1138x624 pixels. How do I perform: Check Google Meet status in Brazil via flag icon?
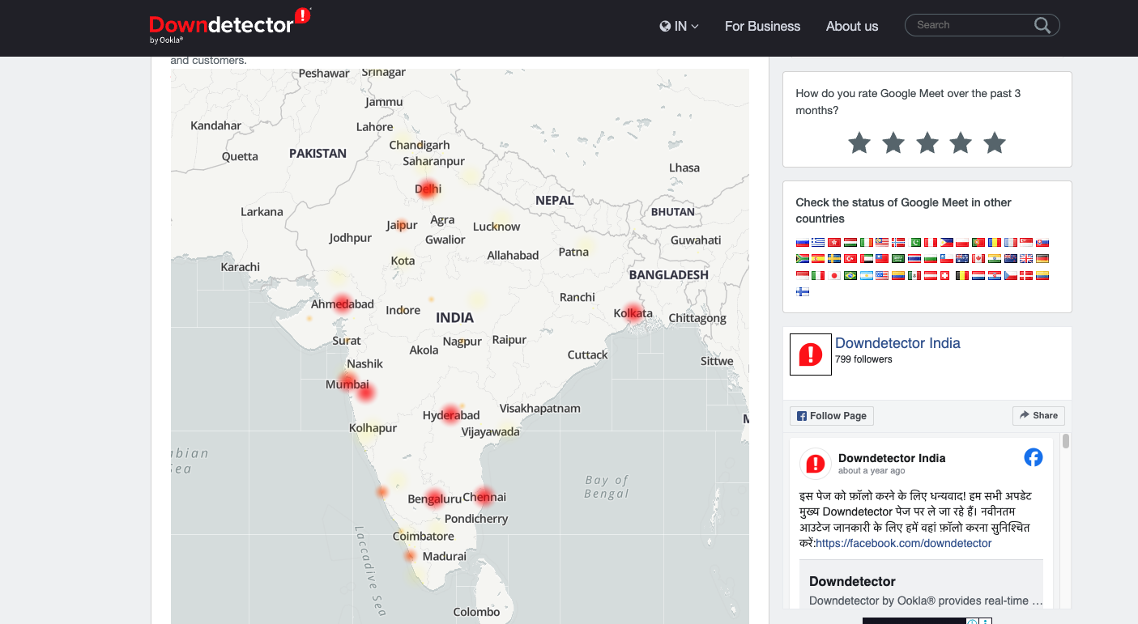pyautogui.click(x=850, y=275)
